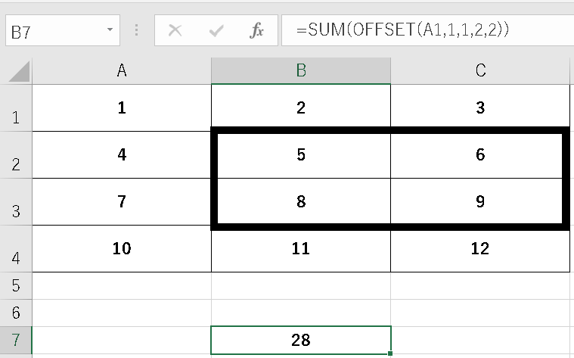Select column C header
The height and width of the screenshot is (358, 574).
pos(480,71)
